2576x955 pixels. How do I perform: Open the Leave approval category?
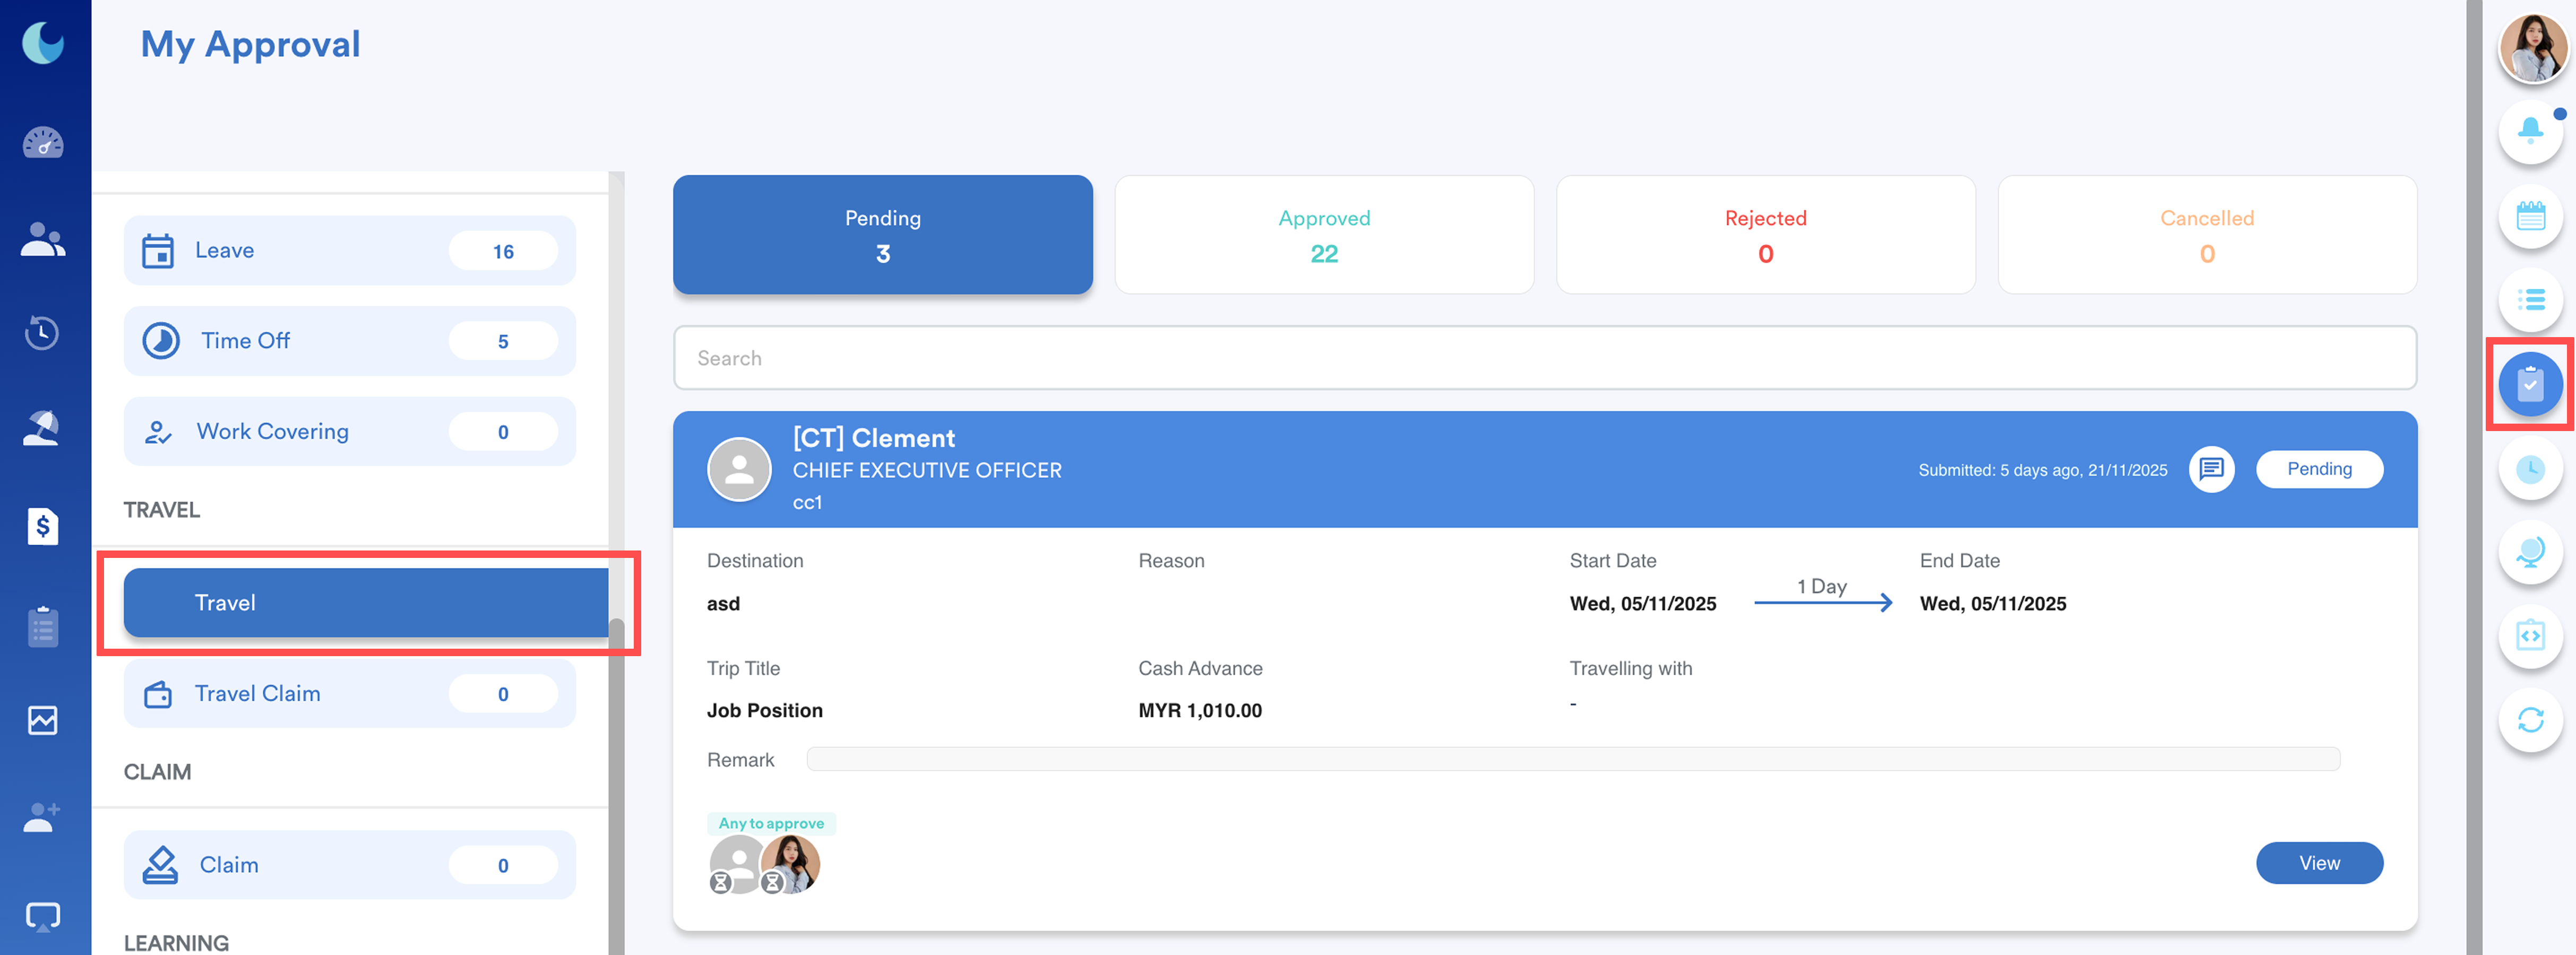click(x=349, y=250)
